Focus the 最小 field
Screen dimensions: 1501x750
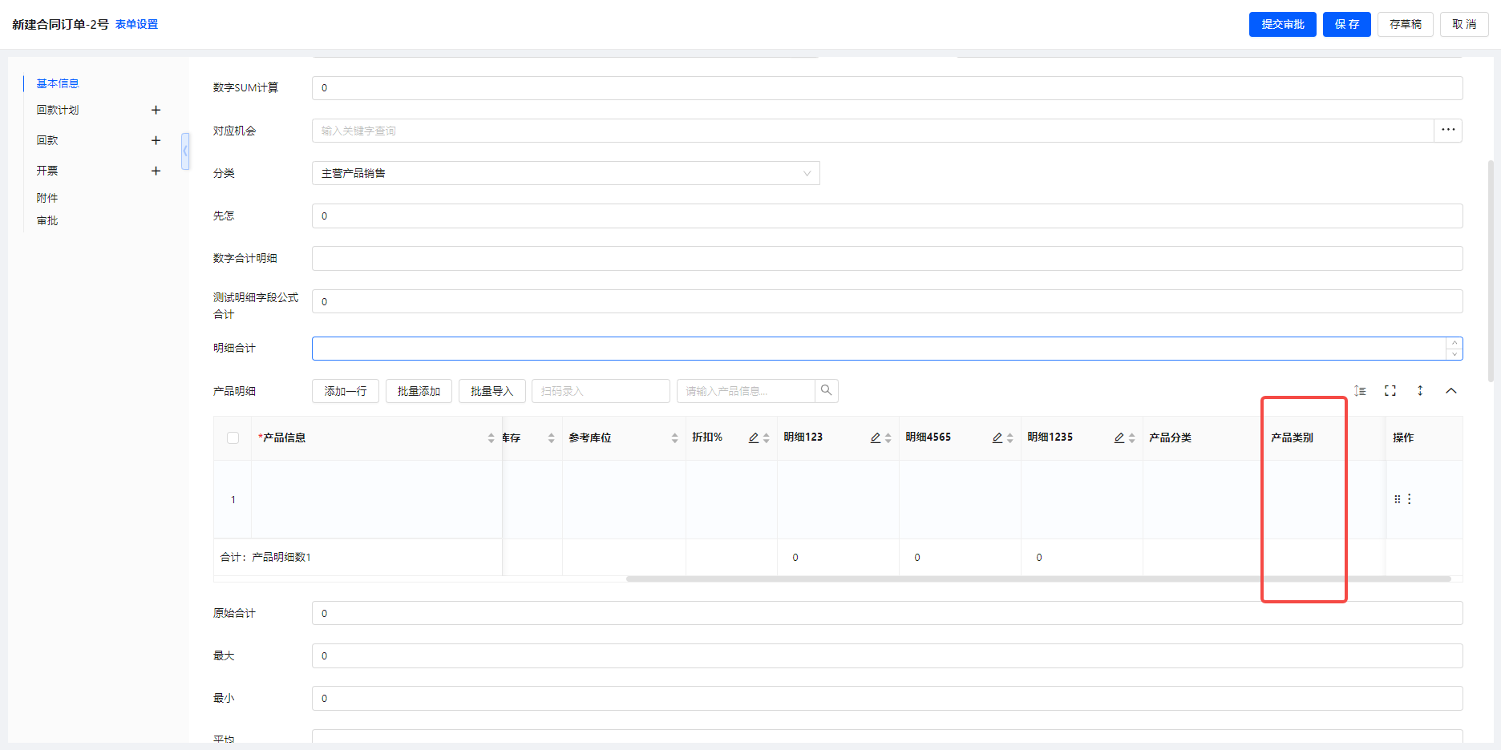coord(887,698)
